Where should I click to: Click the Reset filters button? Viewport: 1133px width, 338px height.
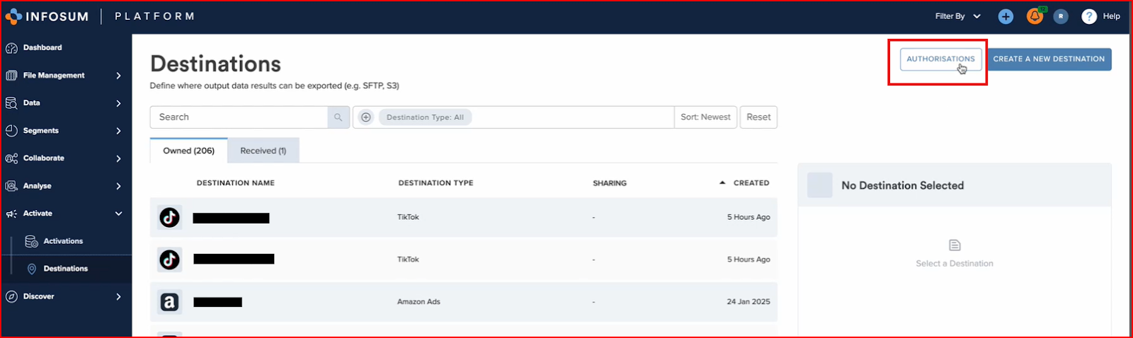tap(758, 117)
